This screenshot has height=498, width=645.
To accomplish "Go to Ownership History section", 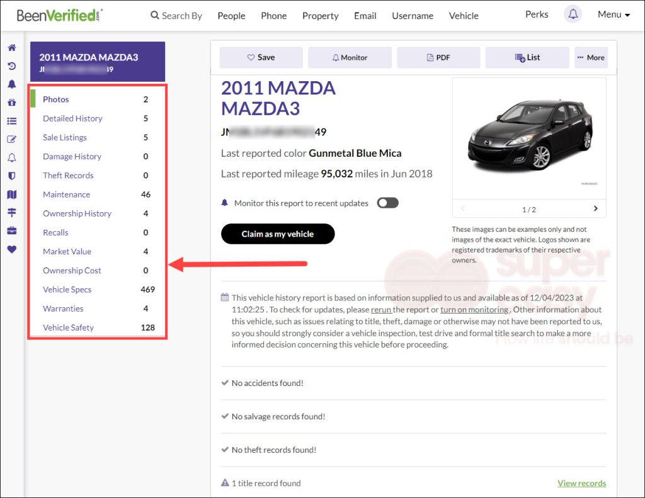I will (77, 213).
